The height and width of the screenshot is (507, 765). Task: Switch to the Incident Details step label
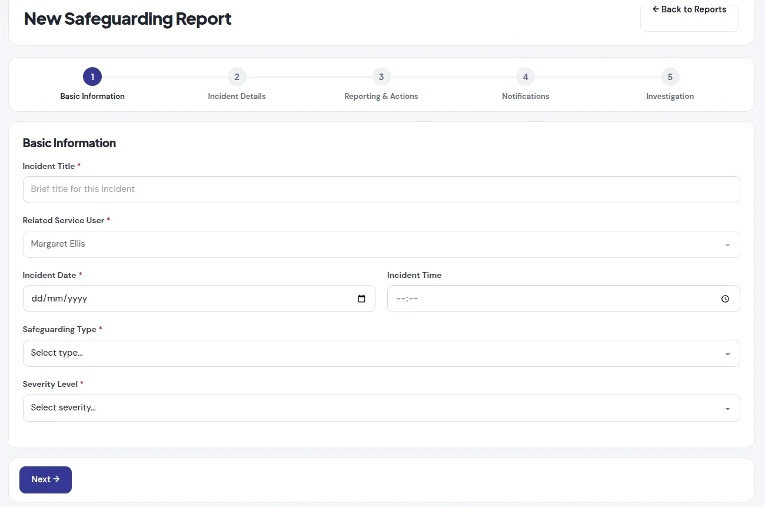pos(237,96)
